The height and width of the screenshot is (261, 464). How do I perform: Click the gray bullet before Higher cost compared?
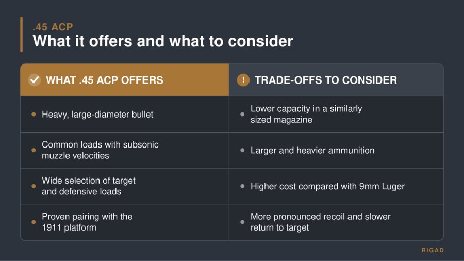tap(242, 186)
